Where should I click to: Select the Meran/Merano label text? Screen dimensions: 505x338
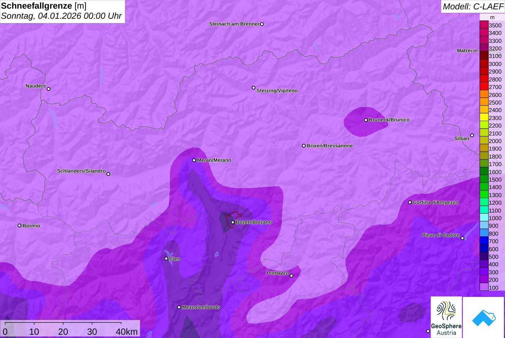[x=214, y=160]
